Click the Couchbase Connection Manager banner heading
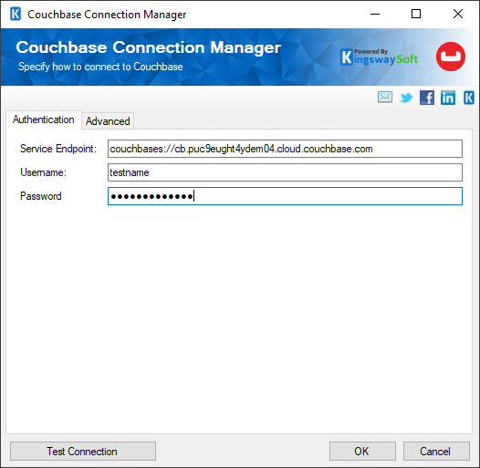480x468 pixels. tap(149, 47)
